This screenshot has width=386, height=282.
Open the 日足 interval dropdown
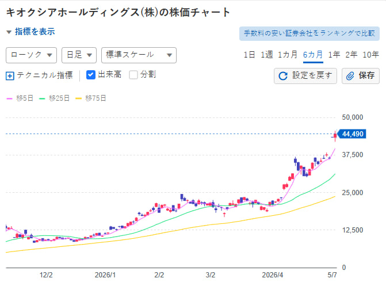[79, 55]
